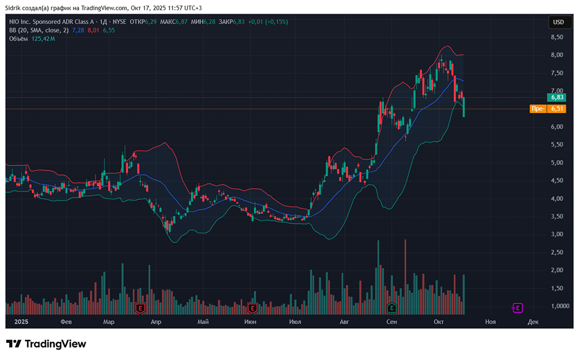Click the first red E earnings marker near April
This screenshot has width=579, height=359.
pyautogui.click(x=140, y=307)
